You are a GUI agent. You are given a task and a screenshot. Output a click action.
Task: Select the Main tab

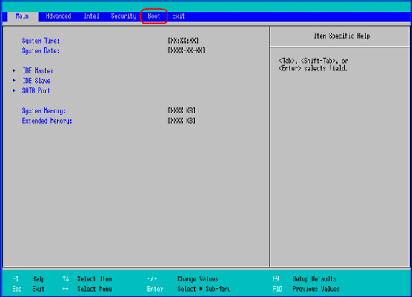pyautogui.click(x=22, y=16)
